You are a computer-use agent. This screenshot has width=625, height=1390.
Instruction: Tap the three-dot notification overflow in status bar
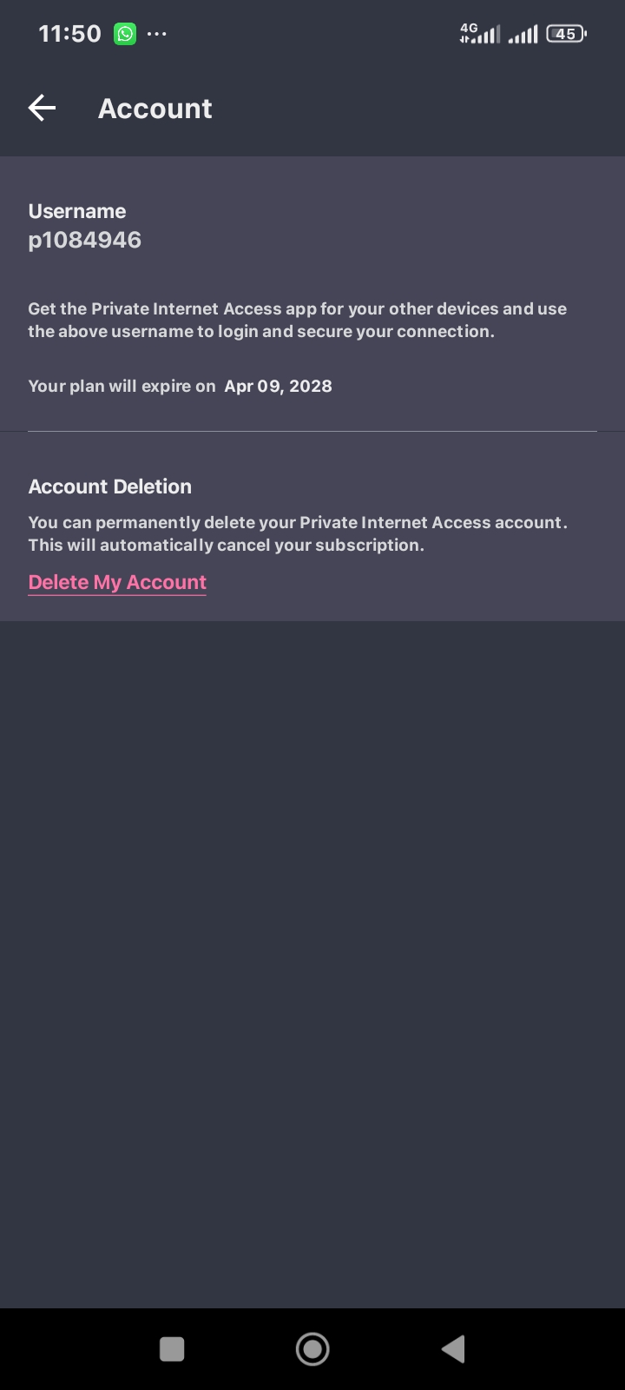click(157, 34)
